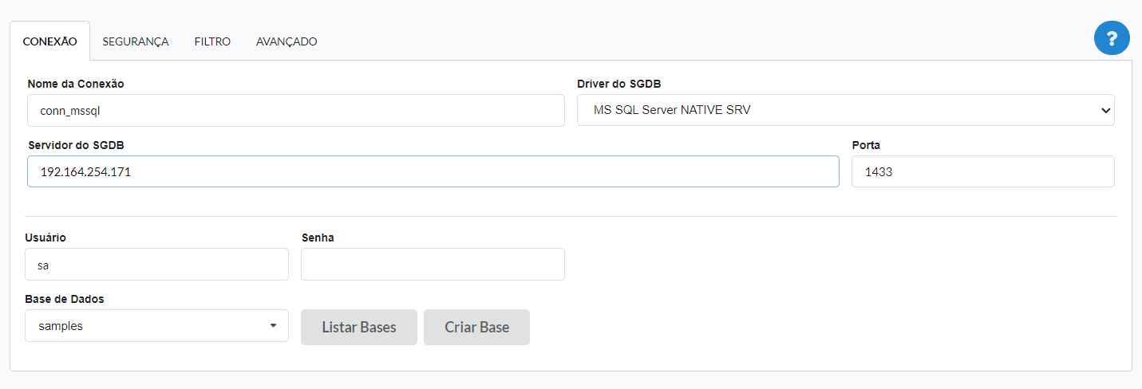Go to the AVANÇADO tab
Image resolution: width=1142 pixels, height=389 pixels.
[286, 41]
